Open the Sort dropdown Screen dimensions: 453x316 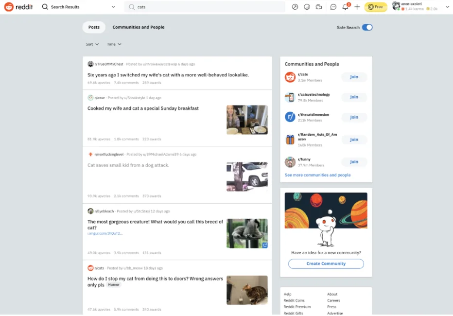(x=92, y=44)
